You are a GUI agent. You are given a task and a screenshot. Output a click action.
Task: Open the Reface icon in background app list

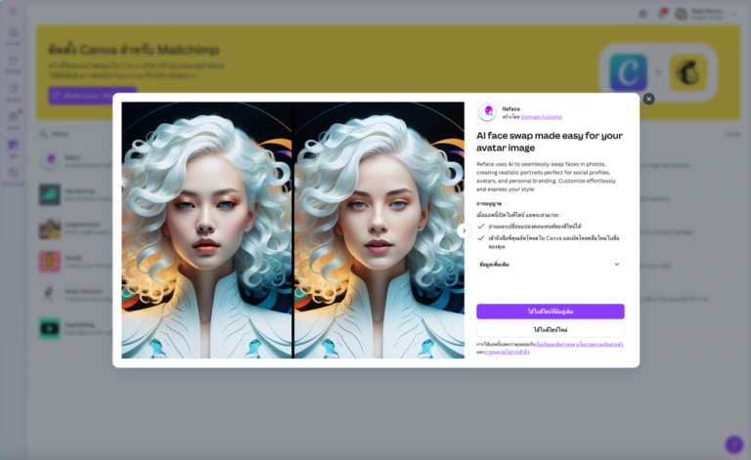50,161
